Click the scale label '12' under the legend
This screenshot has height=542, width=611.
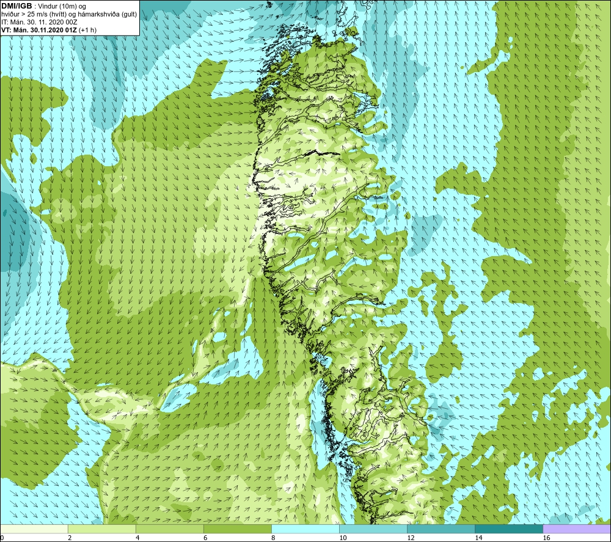click(x=411, y=538)
